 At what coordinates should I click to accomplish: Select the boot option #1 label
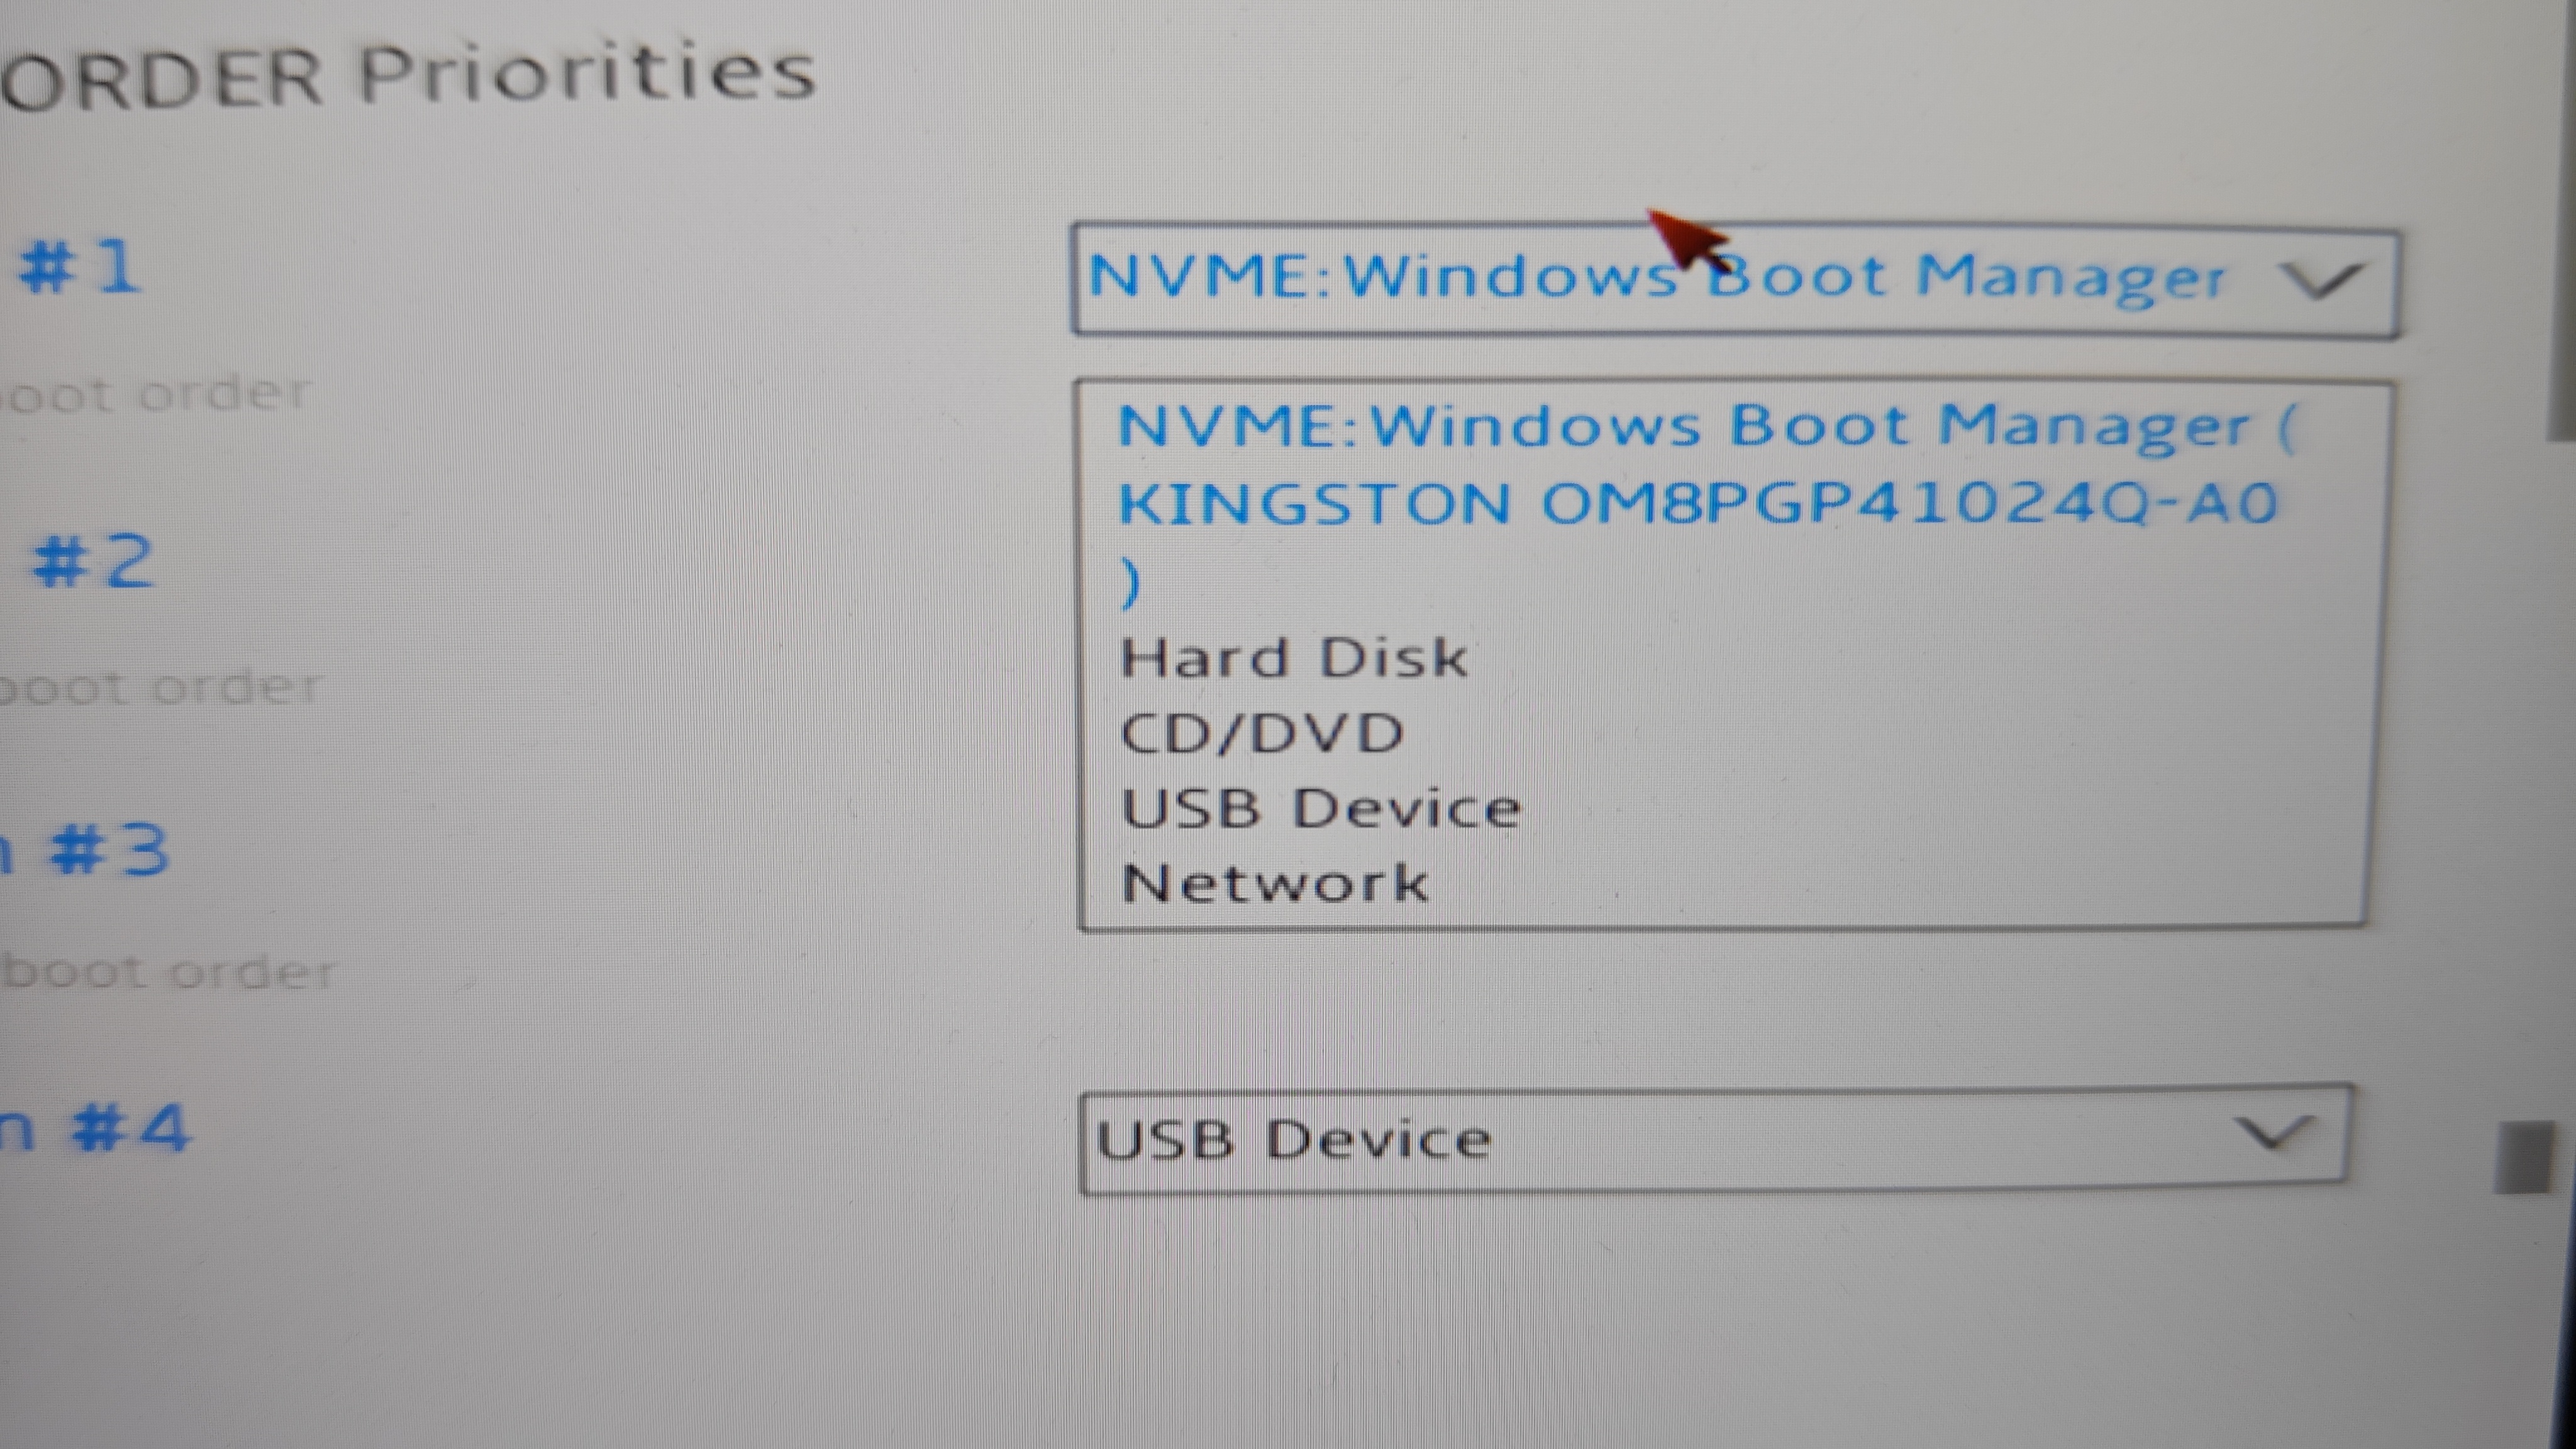[x=80, y=268]
